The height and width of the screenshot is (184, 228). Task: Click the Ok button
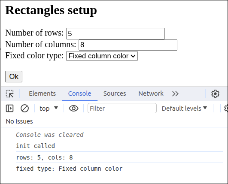(x=14, y=76)
